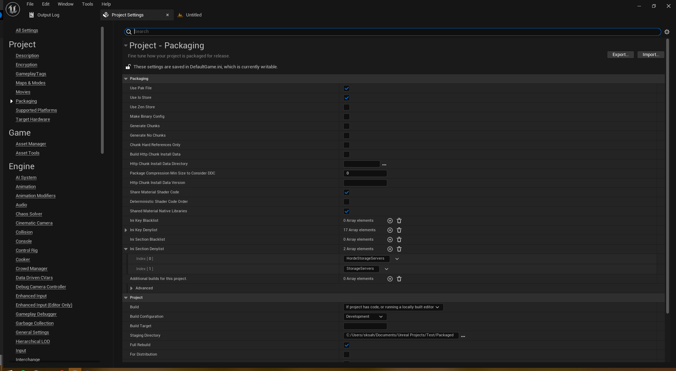Image resolution: width=676 pixels, height=371 pixels.
Task: Open the Build option dropdown
Action: (x=393, y=307)
